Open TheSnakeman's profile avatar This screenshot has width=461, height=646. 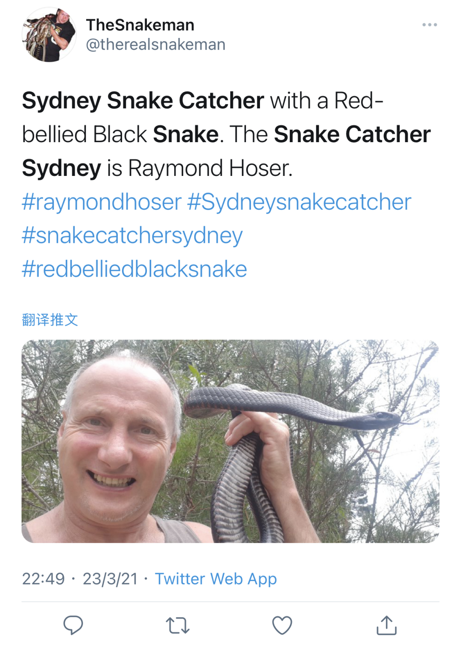click(x=49, y=35)
